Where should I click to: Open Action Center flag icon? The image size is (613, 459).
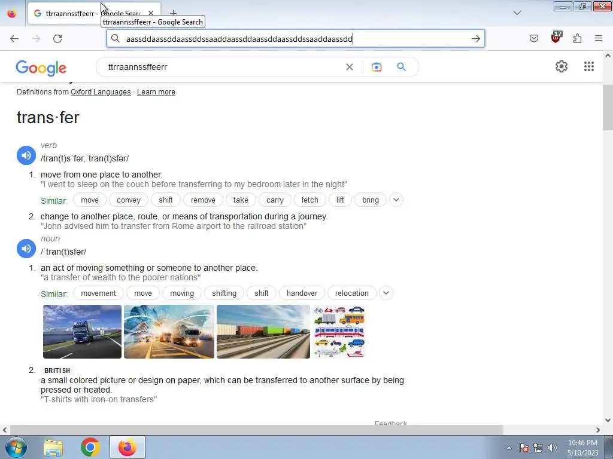524,448
